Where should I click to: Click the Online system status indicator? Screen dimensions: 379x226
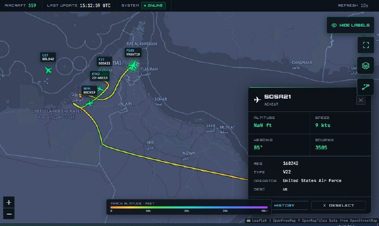pos(153,5)
